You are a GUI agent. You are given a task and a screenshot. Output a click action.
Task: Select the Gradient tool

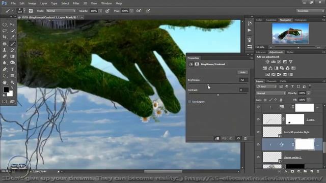click(x=12, y=56)
